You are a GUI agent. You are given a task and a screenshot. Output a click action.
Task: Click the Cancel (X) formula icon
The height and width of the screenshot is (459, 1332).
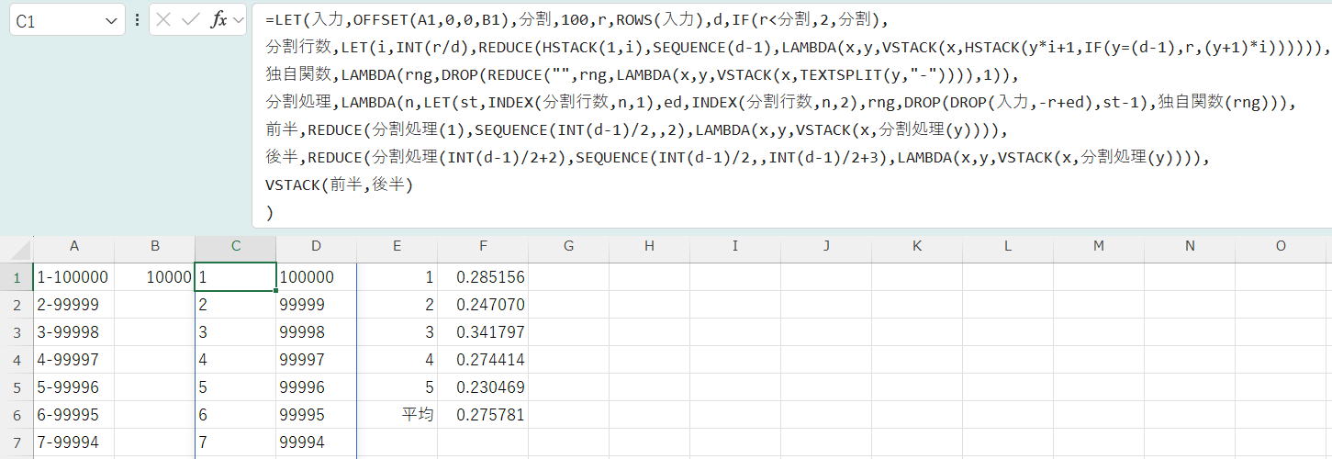pyautogui.click(x=163, y=20)
